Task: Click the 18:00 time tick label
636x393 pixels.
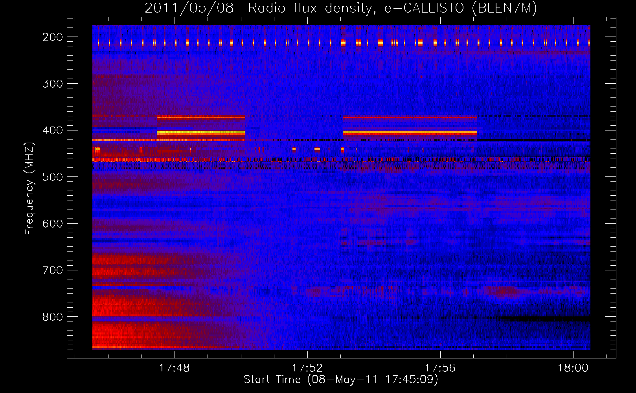Action: 573,368
